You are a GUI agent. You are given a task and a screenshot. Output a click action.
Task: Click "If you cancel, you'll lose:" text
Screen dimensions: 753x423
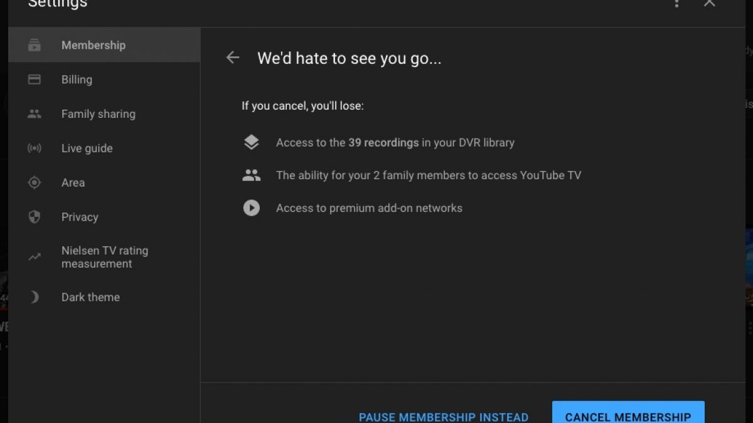click(303, 106)
